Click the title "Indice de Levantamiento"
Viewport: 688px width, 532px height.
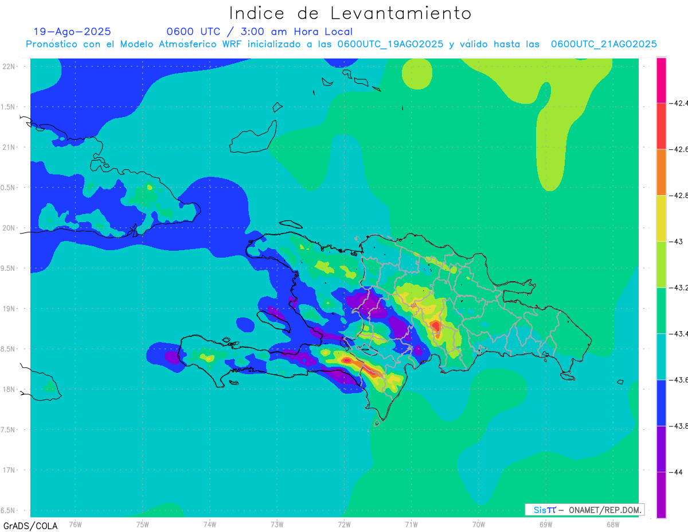350,13
